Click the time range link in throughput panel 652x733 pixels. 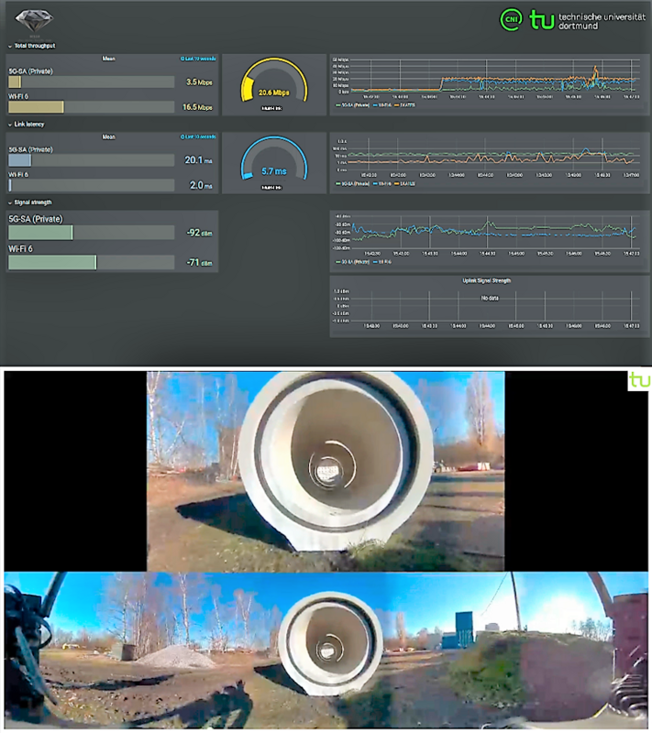click(198, 59)
